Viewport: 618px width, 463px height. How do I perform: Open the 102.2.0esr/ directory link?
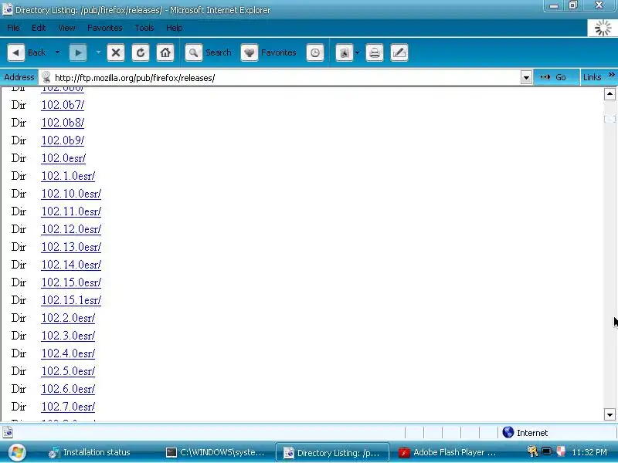pyautogui.click(x=68, y=318)
